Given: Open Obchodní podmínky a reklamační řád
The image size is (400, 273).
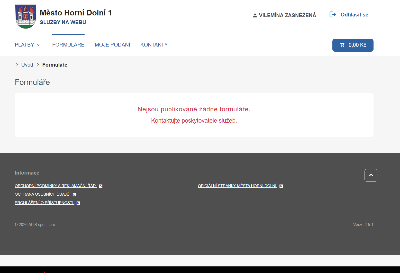Looking at the screenshot, I should pyautogui.click(x=55, y=186).
